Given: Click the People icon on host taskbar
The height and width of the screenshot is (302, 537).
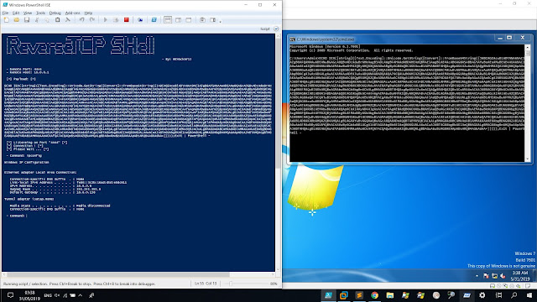Looking at the screenshot, I should click(x=91, y=295).
